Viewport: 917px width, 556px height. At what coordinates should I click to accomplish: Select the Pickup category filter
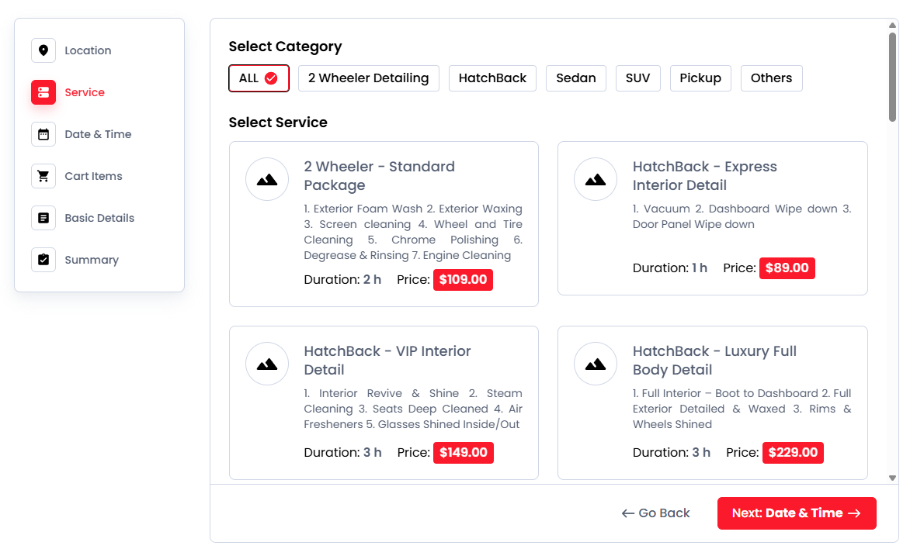pyautogui.click(x=700, y=78)
